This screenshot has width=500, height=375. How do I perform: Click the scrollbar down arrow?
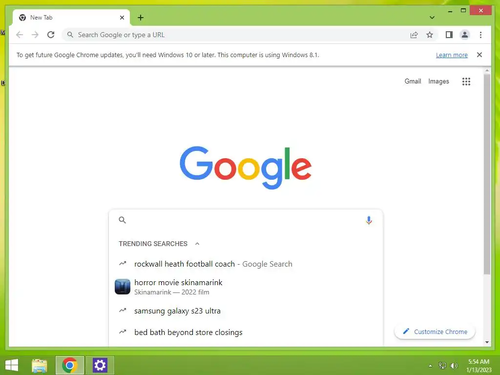487,342
